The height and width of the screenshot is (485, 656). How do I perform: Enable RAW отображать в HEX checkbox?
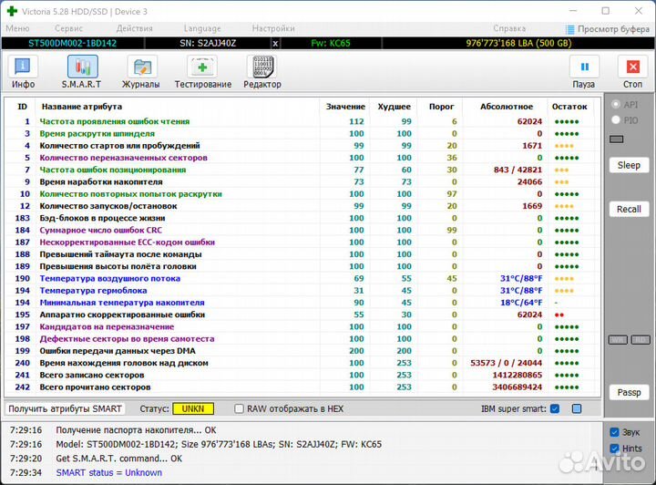240,408
